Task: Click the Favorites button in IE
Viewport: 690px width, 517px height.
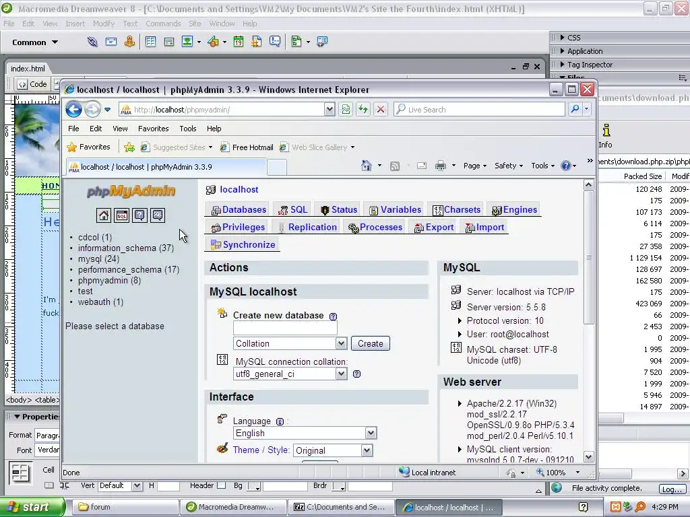Action: pyautogui.click(x=88, y=147)
